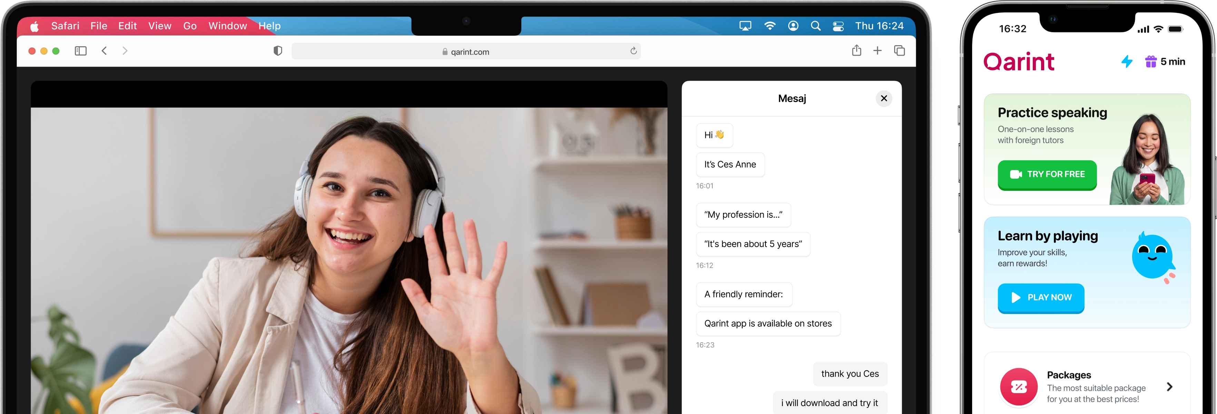Open the Window menu
Image resolution: width=1217 pixels, height=414 pixels.
227,26
